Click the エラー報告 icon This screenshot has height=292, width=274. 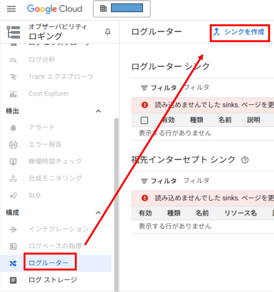13,145
